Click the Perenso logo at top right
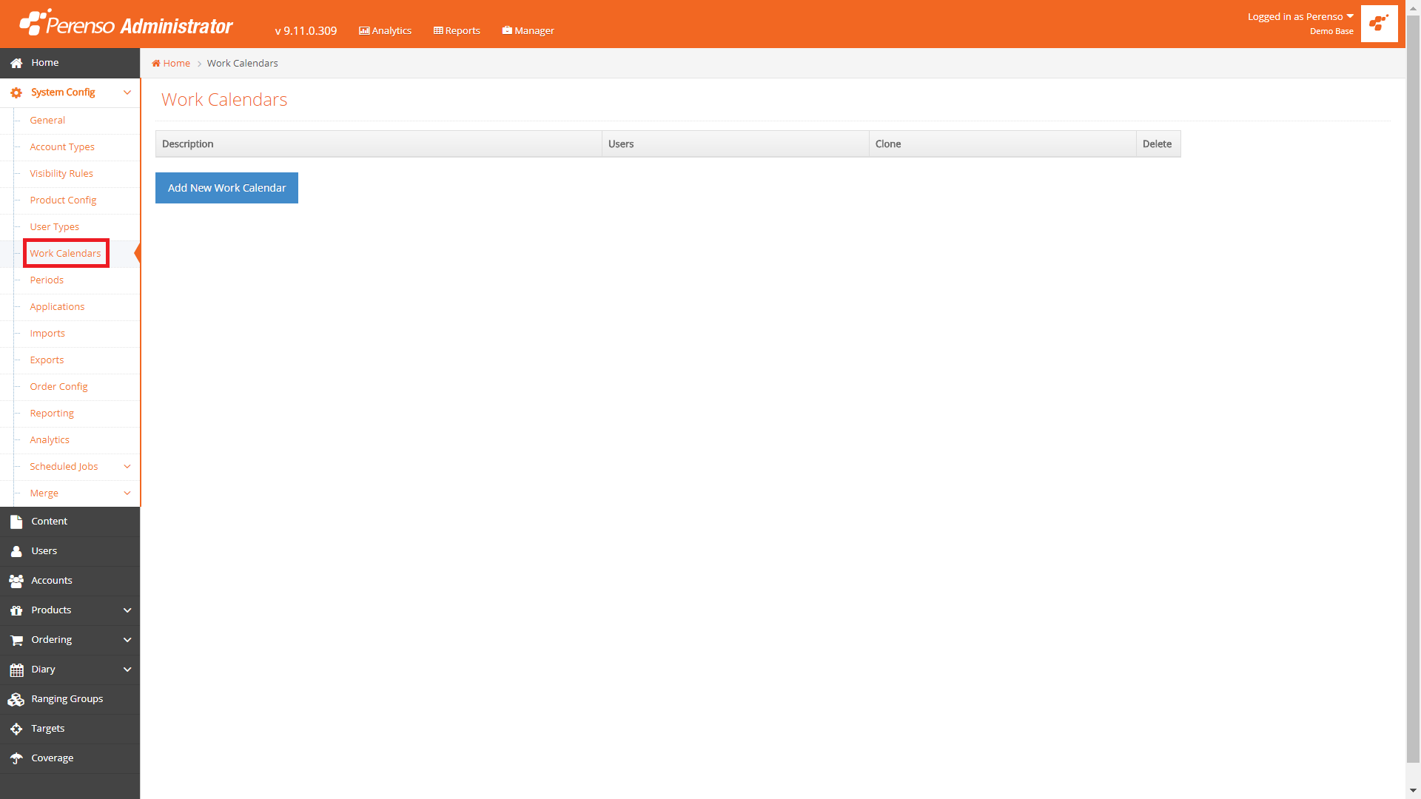Image resolution: width=1421 pixels, height=799 pixels. point(1379,24)
